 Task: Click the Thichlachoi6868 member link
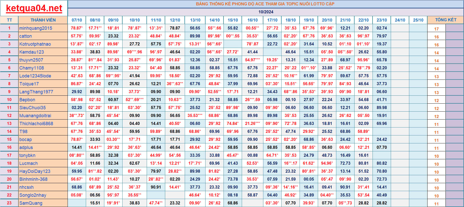click(36, 124)
